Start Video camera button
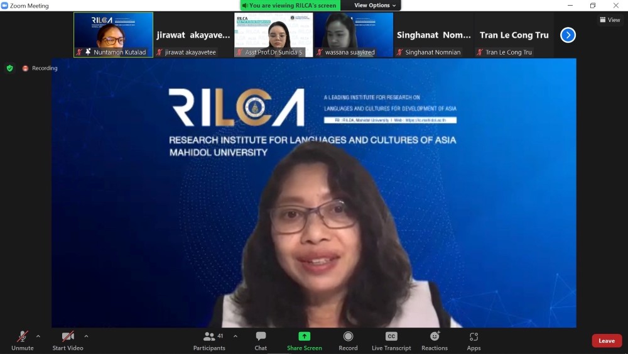Viewport: 628px width, 354px height. pos(68,341)
